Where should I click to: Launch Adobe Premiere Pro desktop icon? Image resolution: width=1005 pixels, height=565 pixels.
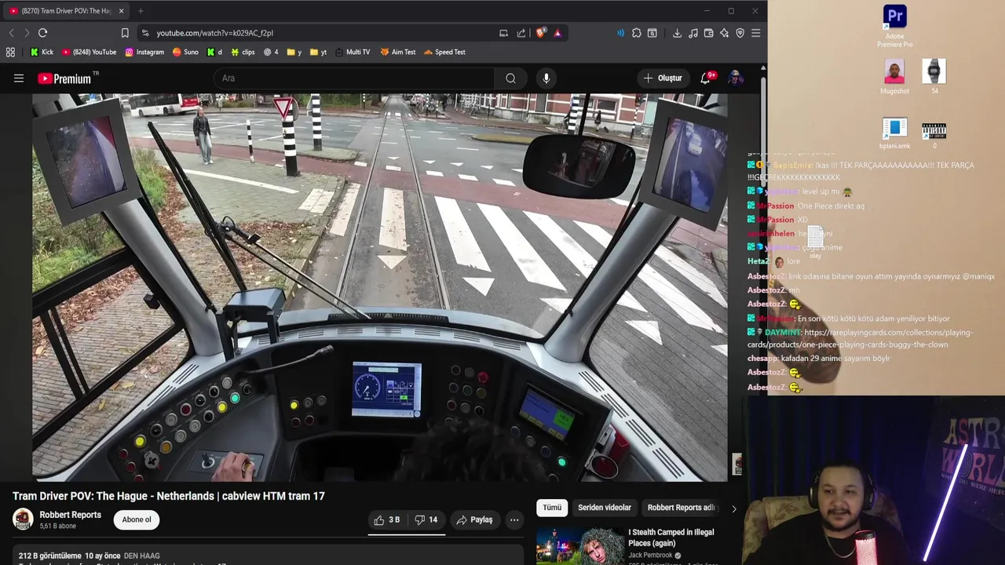click(x=894, y=26)
